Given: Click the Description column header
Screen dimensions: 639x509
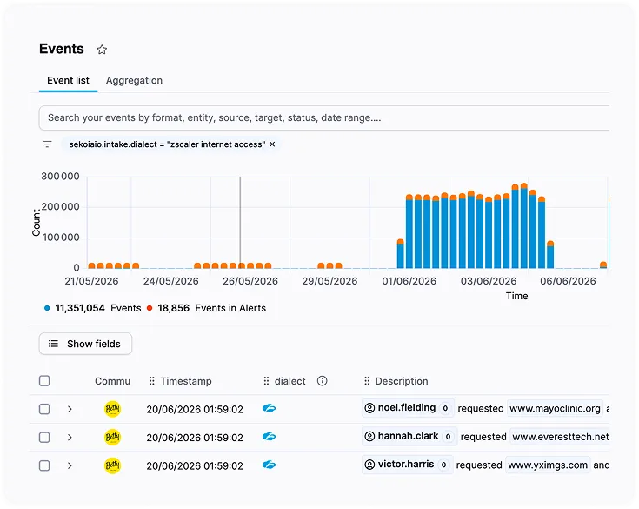Looking at the screenshot, I should (402, 381).
